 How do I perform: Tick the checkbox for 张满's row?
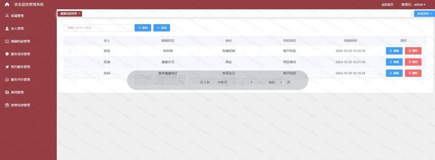click(x=70, y=62)
